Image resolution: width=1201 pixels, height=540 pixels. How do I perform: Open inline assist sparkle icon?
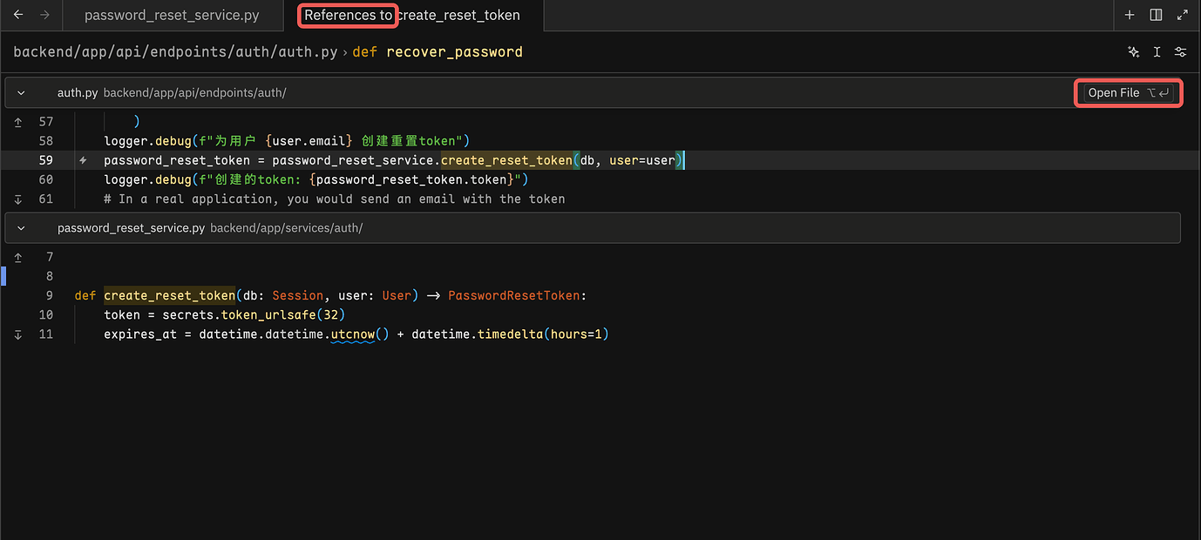(x=1133, y=52)
